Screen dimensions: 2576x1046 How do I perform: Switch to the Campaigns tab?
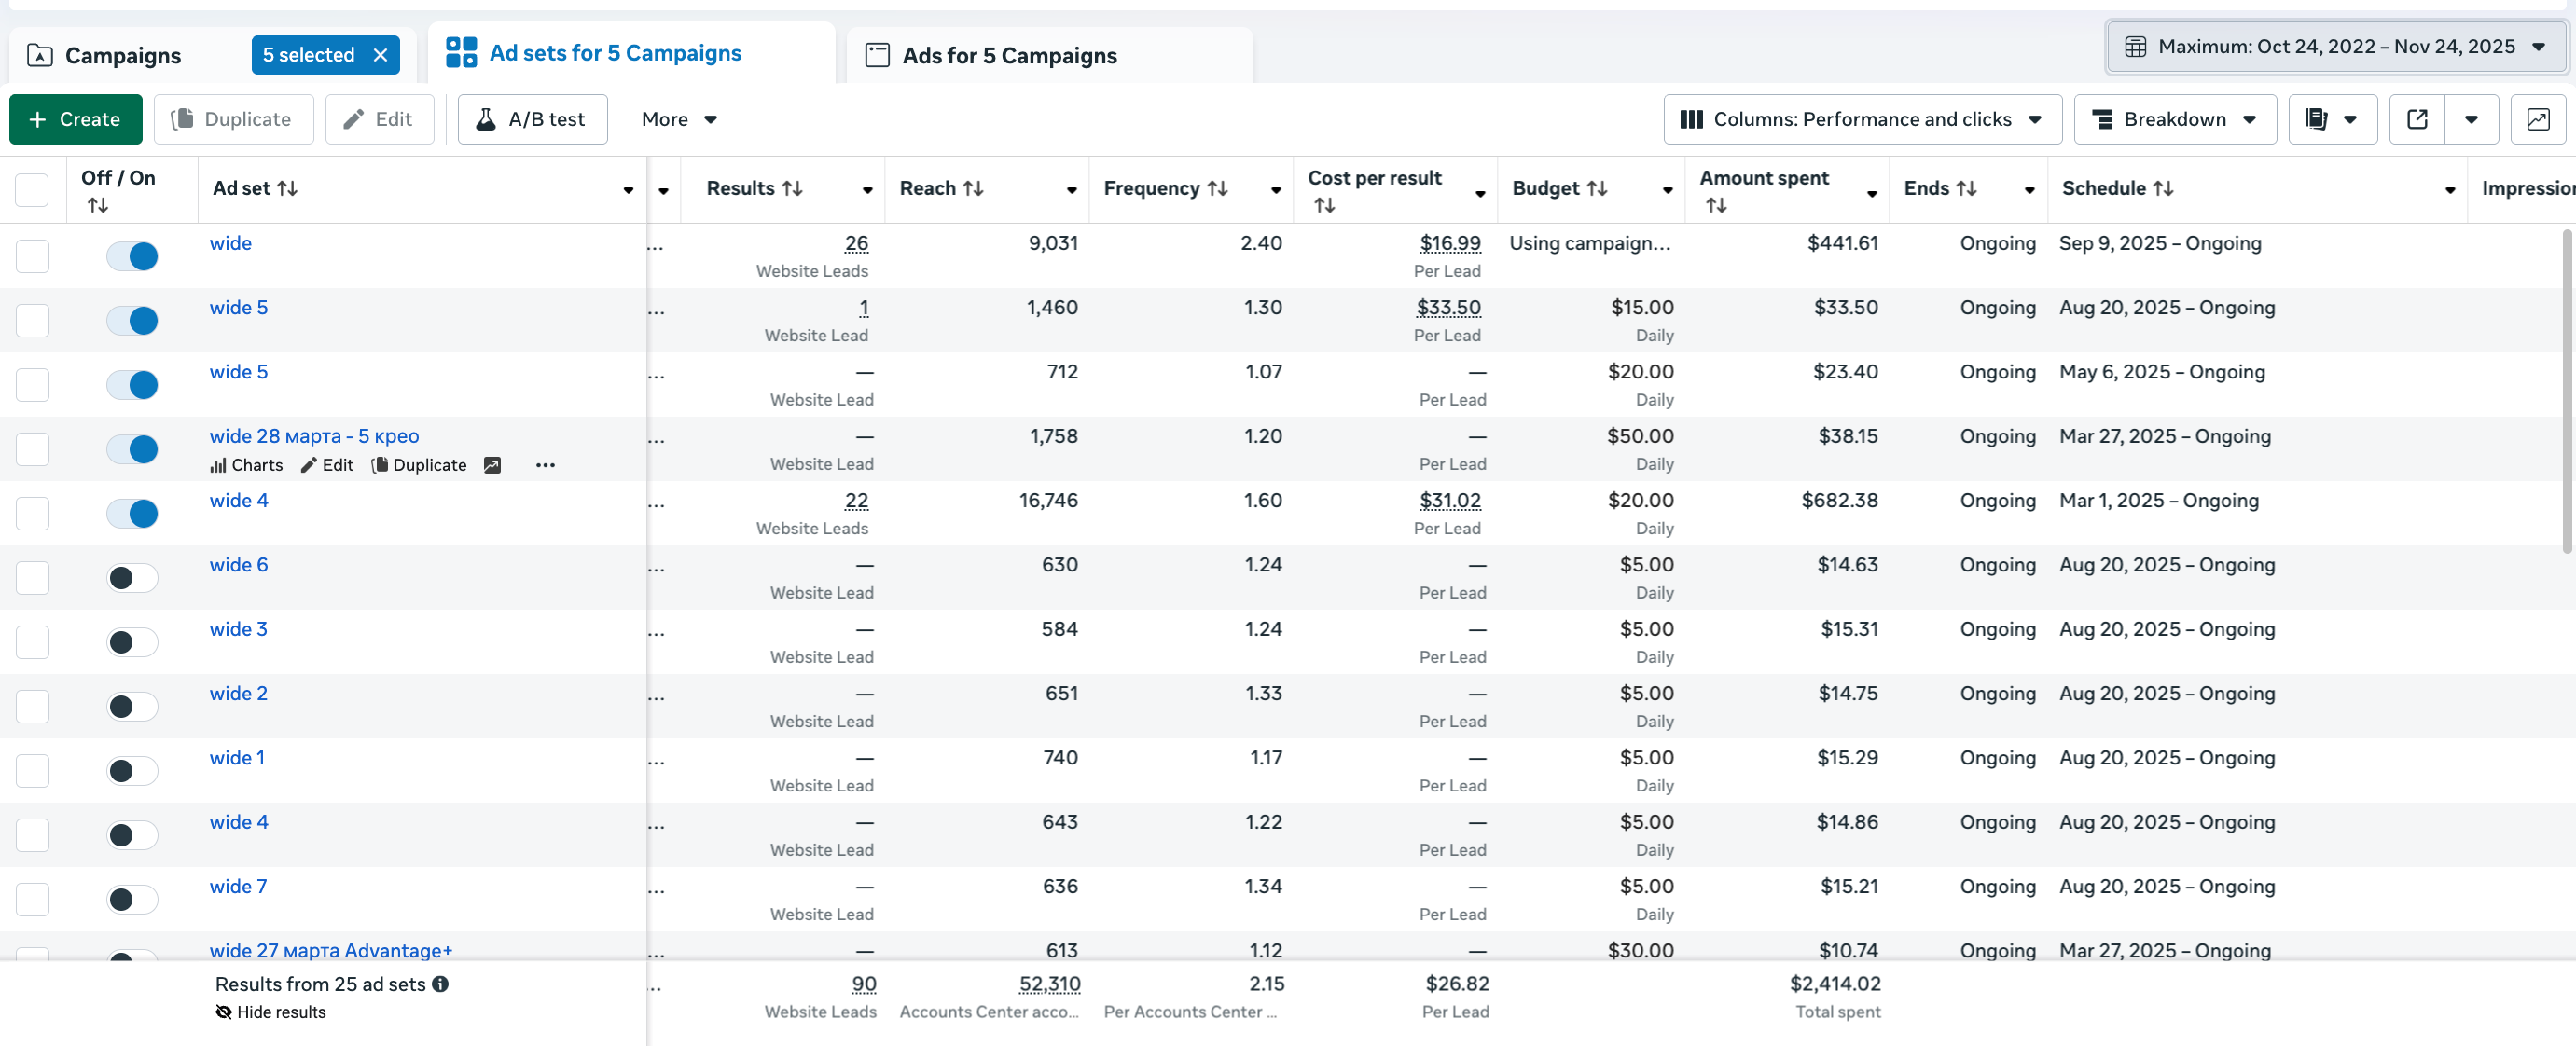click(122, 56)
